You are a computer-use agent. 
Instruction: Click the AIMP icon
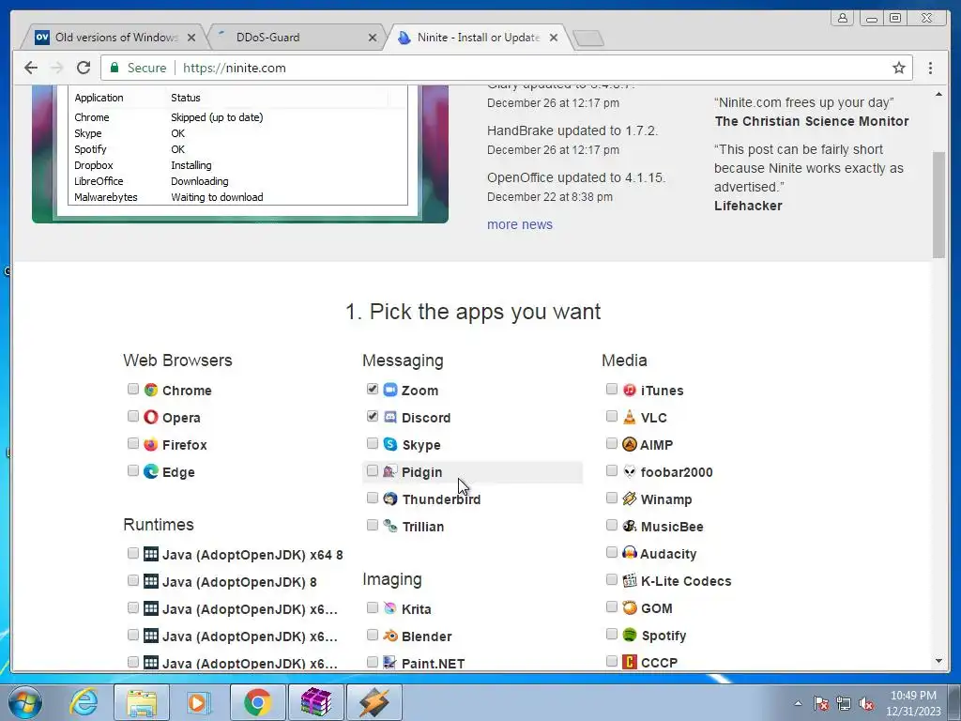[x=630, y=444]
